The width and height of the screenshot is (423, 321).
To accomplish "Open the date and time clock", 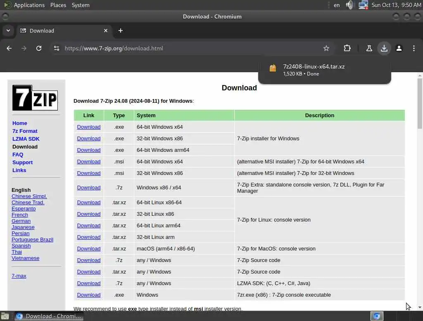I will [x=396, y=5].
